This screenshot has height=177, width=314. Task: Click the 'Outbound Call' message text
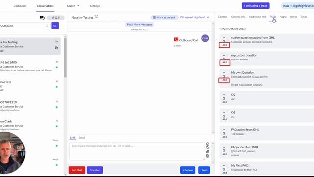coord(188,40)
